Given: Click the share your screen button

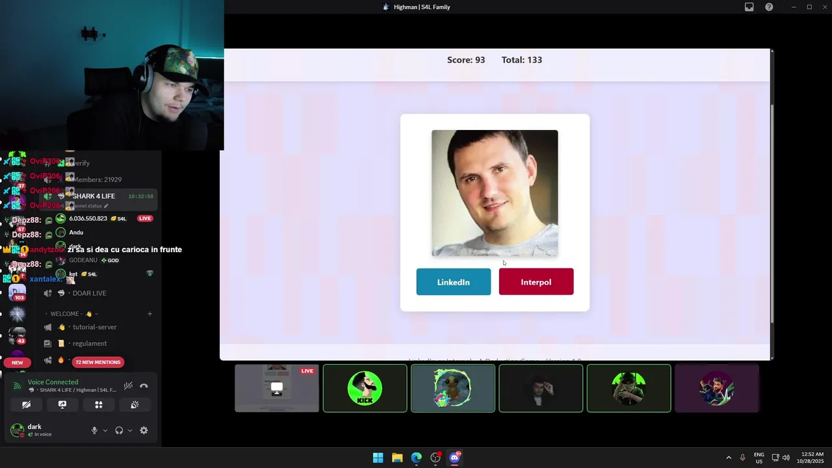Looking at the screenshot, I should [x=62, y=404].
